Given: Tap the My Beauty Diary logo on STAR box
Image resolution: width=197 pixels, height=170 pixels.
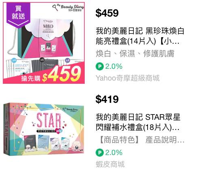Looking at the screenshot, I should (70, 109).
